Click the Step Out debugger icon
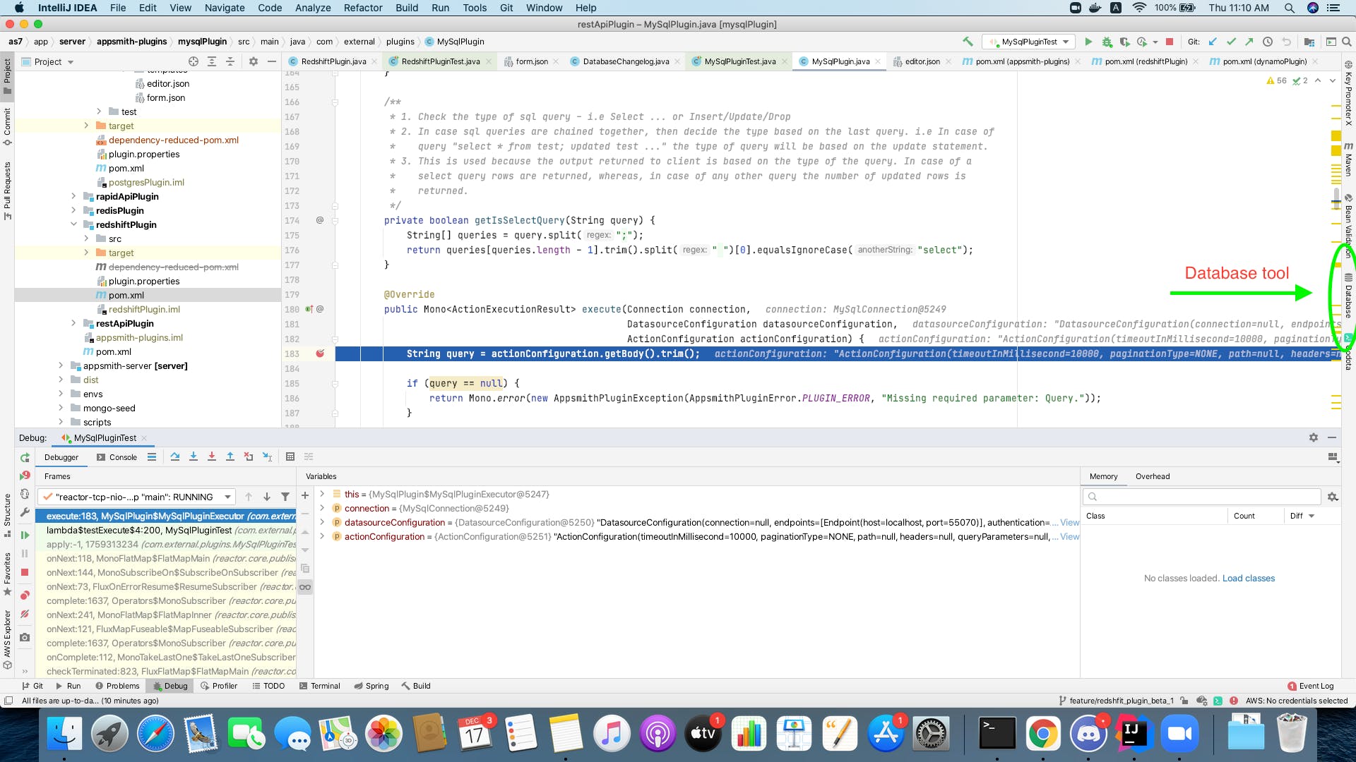 pyautogui.click(x=230, y=457)
